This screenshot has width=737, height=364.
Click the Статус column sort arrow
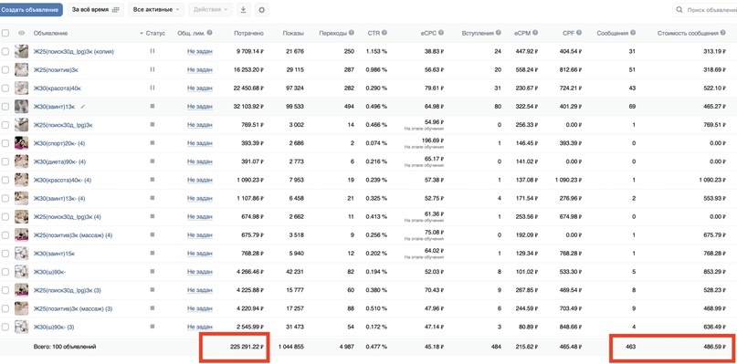(142, 34)
